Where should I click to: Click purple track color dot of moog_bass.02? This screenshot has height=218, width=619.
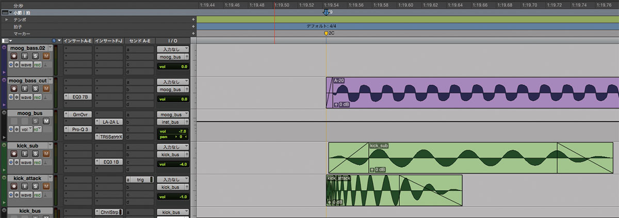point(4,47)
